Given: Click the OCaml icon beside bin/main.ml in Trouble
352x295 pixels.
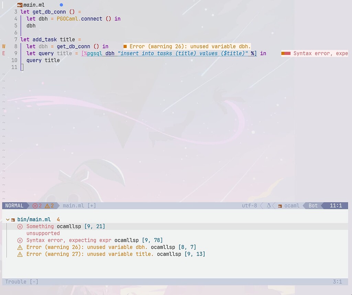Looking at the screenshot, I should (13, 219).
